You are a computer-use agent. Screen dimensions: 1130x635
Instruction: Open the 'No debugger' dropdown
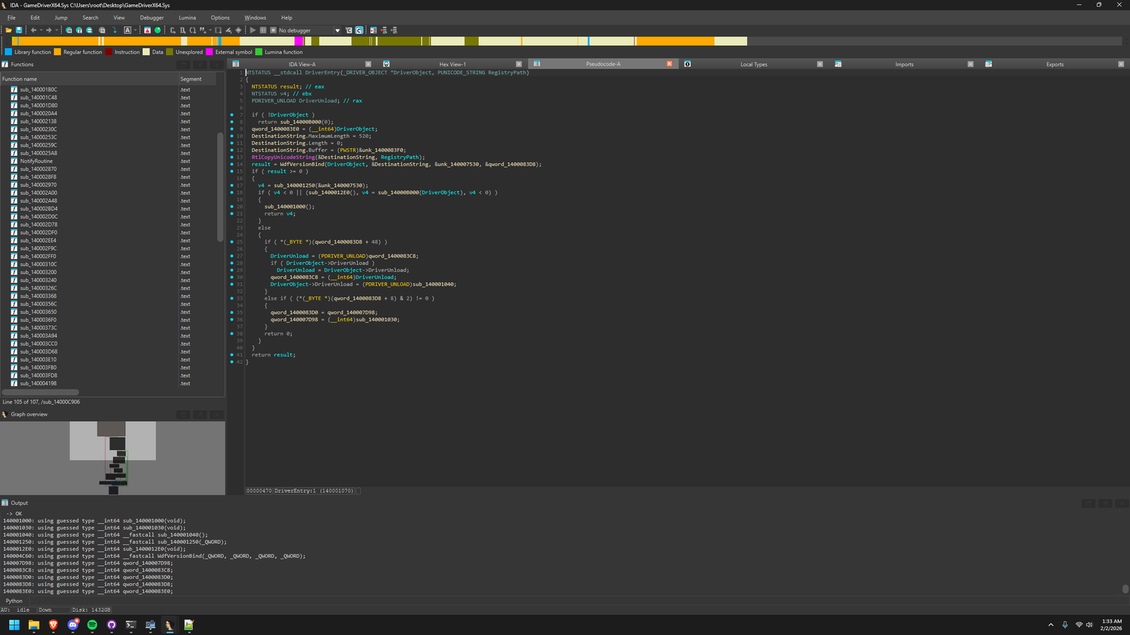pos(337,30)
